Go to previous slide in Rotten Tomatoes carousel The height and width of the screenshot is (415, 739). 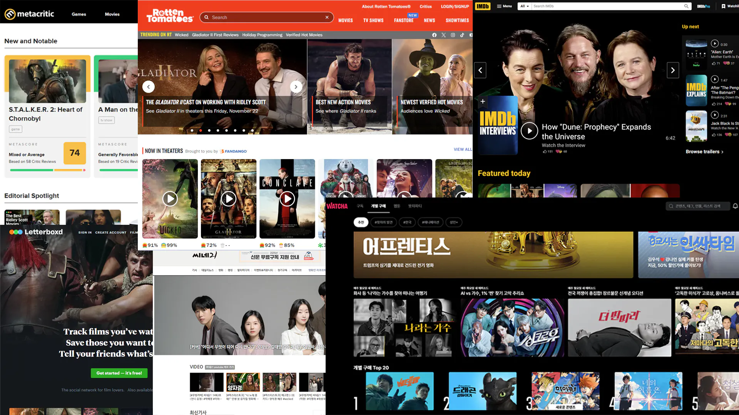pyautogui.click(x=149, y=87)
